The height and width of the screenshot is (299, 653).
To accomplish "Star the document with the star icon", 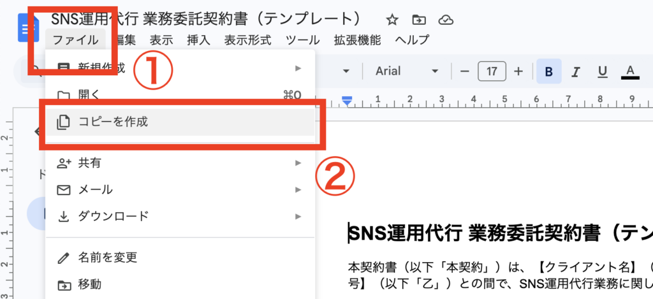I will 392,19.
